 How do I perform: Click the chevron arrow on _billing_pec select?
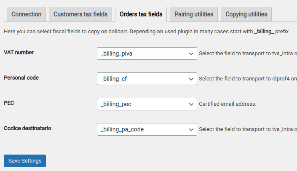tap(191, 104)
